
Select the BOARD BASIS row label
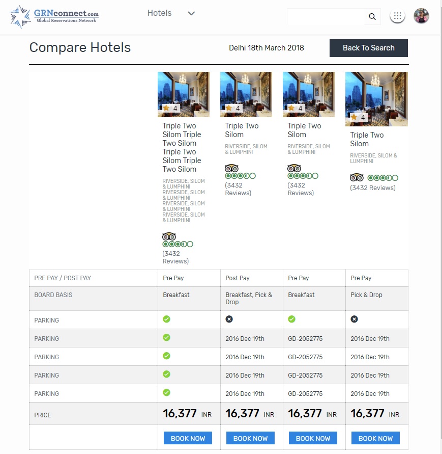tap(53, 295)
